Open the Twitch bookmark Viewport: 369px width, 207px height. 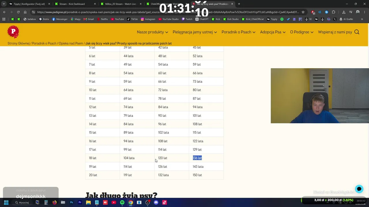click(x=187, y=19)
